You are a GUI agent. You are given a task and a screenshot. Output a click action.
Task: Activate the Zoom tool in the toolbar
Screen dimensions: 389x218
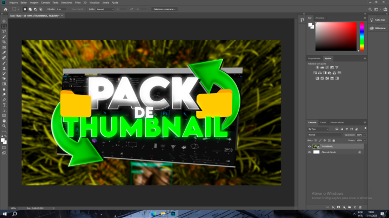tap(4, 126)
